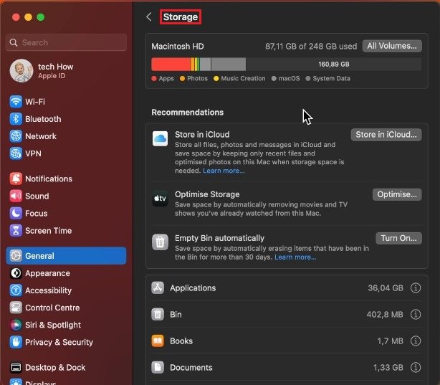
Task: Click the iCloud cloud icon
Action: (x=161, y=138)
